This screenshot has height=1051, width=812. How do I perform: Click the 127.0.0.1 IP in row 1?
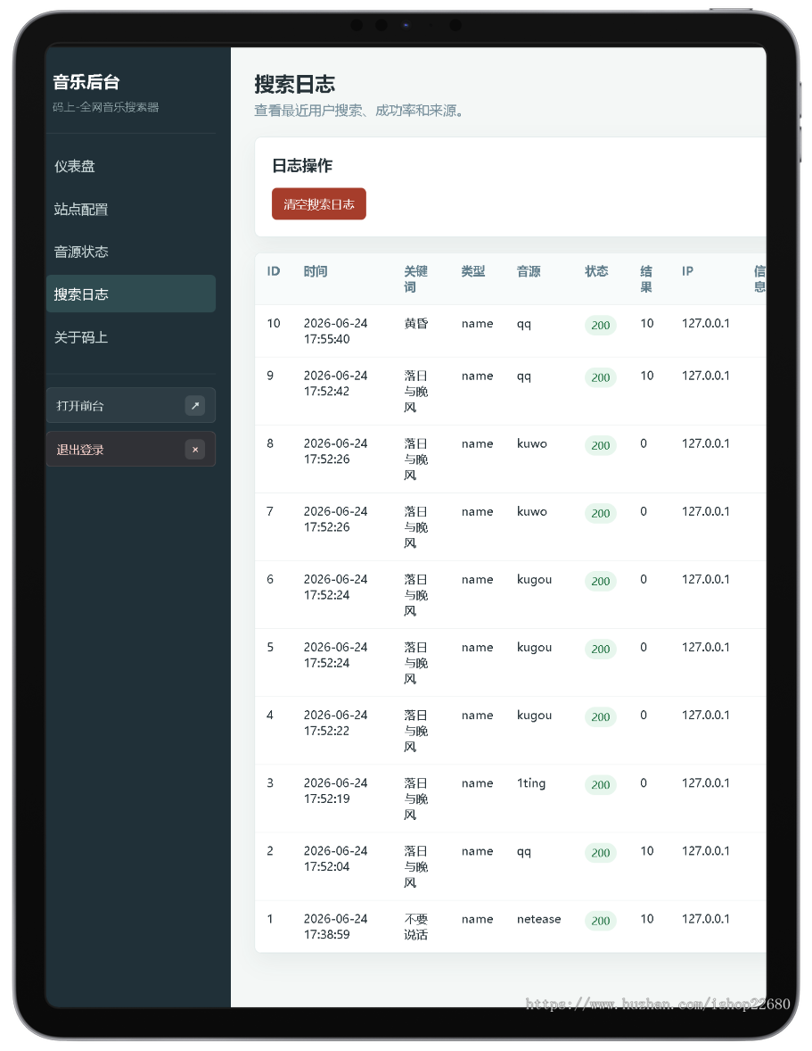(x=706, y=919)
